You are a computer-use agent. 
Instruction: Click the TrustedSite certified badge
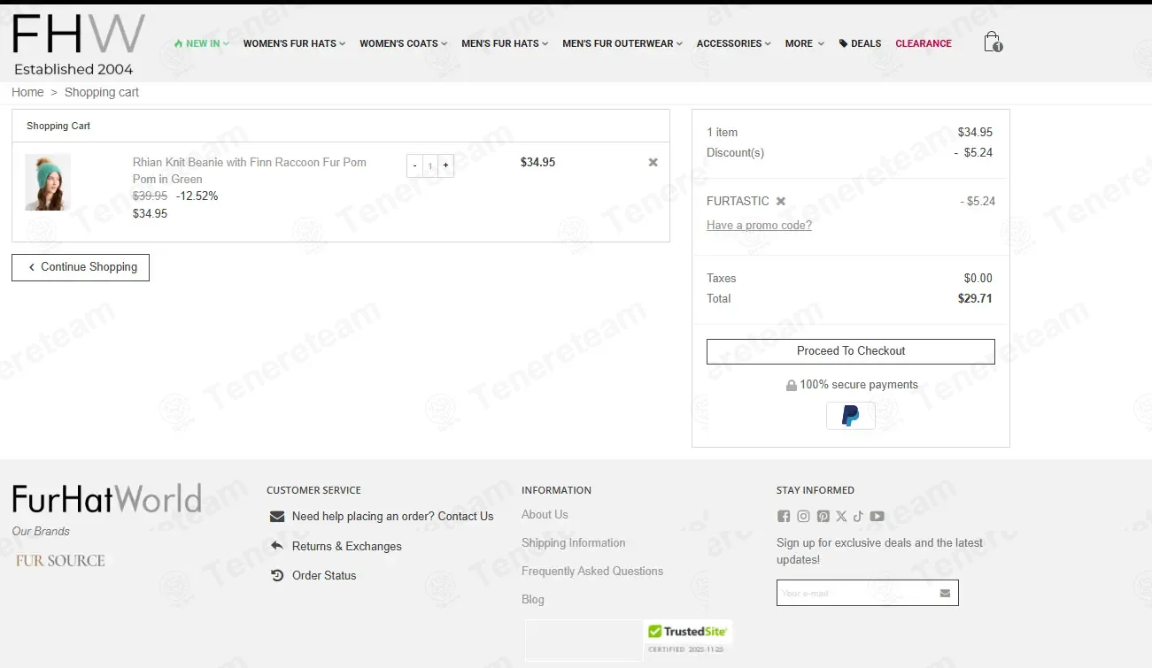[687, 638]
